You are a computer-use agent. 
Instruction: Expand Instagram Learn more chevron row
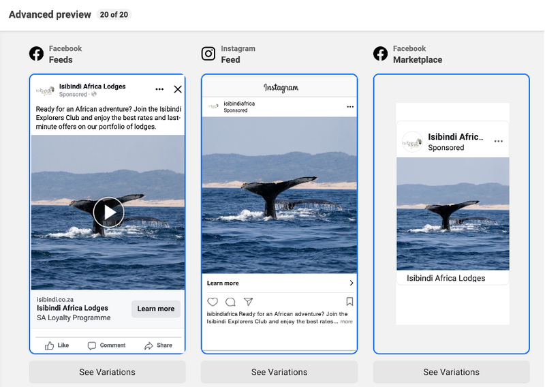click(351, 283)
